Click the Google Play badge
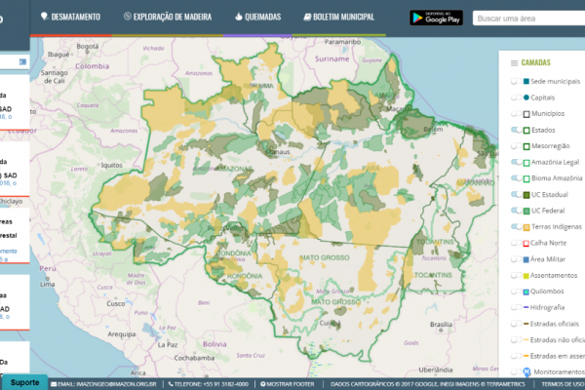Image resolution: width=585 pixels, height=390 pixels. [x=436, y=18]
